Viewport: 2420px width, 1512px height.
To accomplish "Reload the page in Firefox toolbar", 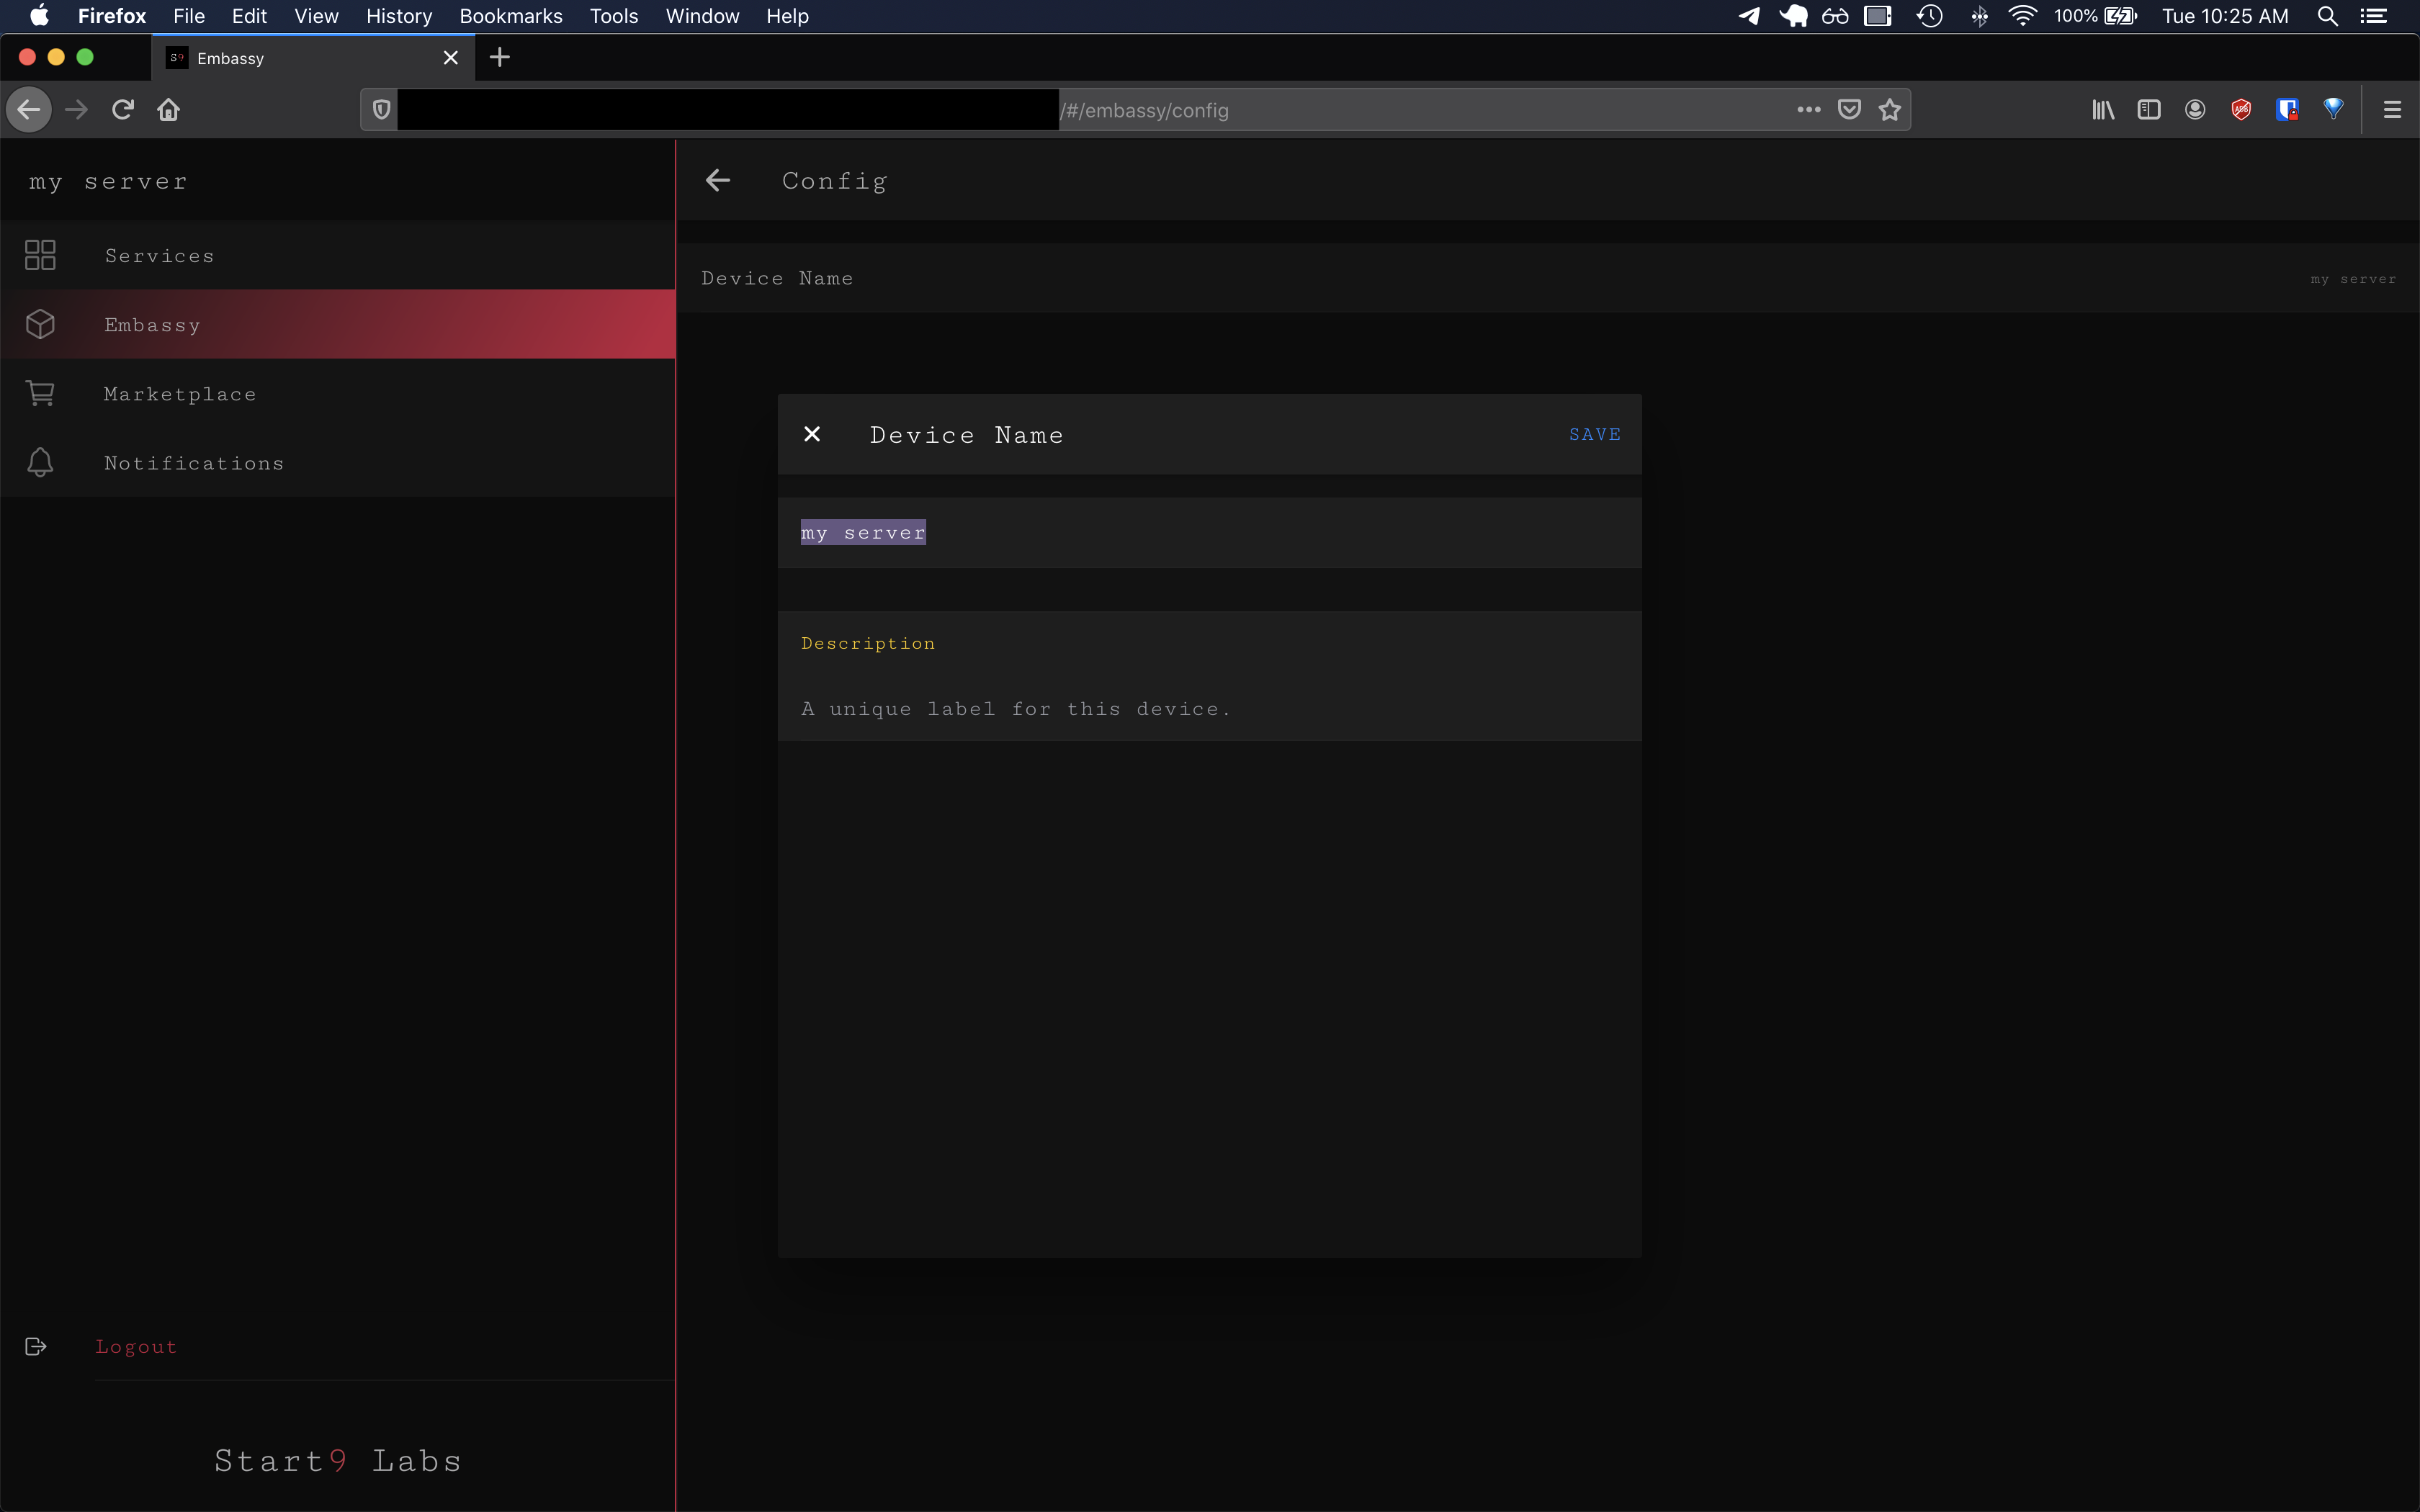I will pyautogui.click(x=122, y=110).
